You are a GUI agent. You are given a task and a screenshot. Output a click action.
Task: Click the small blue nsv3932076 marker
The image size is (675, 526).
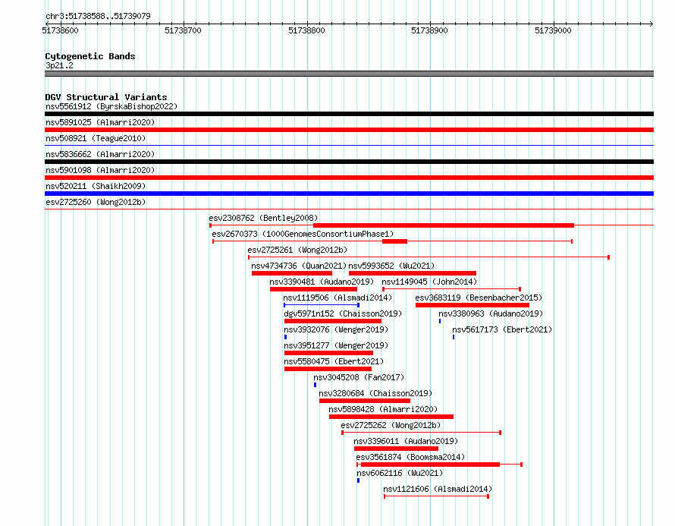coord(285,337)
